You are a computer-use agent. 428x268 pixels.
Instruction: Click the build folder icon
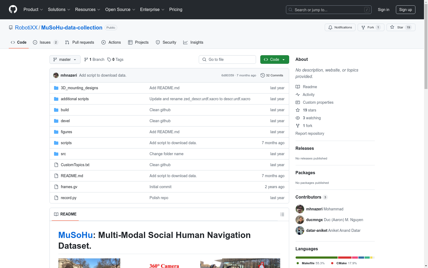point(56,110)
